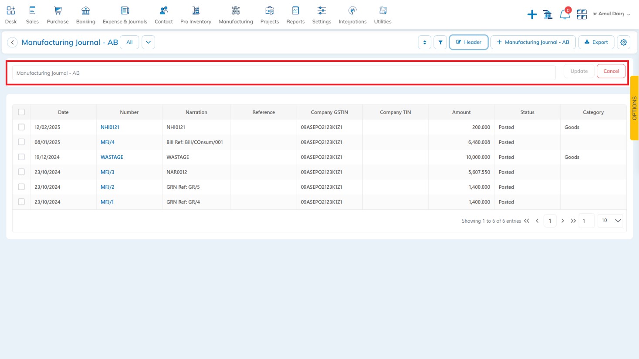Go back using the circled arrow icon
This screenshot has height=359, width=639.
13,42
